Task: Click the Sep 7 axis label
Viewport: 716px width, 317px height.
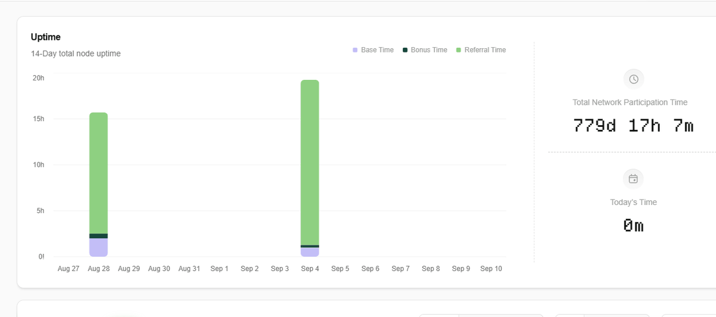Action: 400,269
